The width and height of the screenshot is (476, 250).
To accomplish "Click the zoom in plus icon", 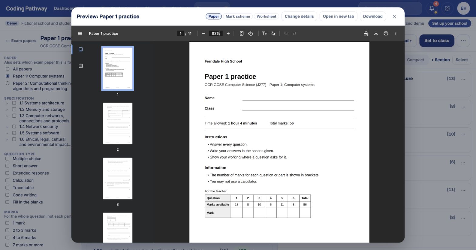I will 228,34.
